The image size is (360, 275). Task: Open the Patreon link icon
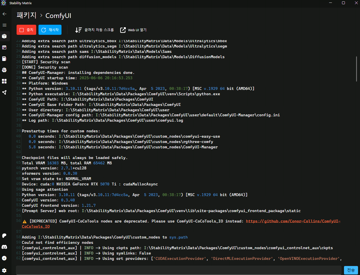tap(4, 236)
